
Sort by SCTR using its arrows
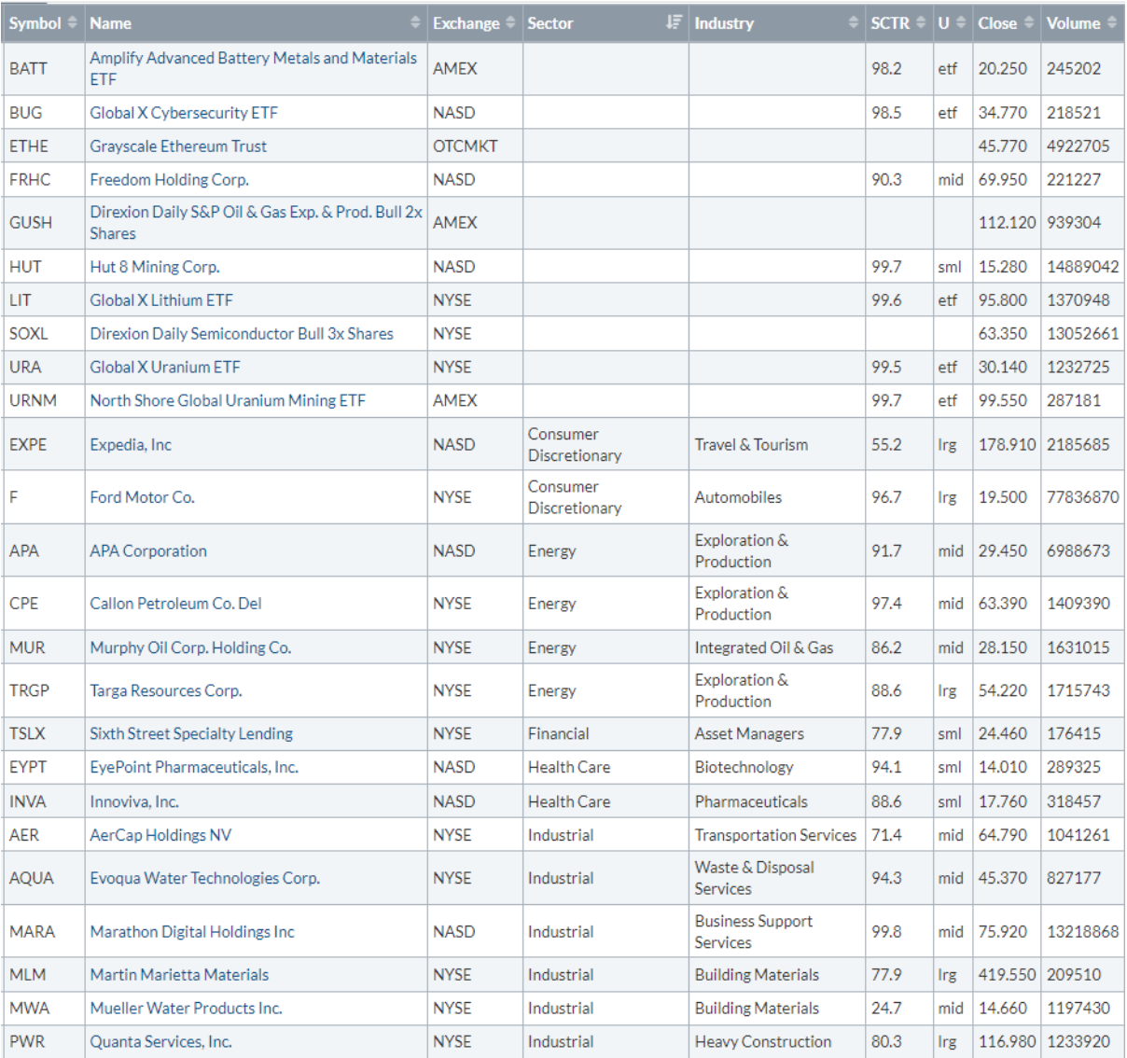(921, 23)
